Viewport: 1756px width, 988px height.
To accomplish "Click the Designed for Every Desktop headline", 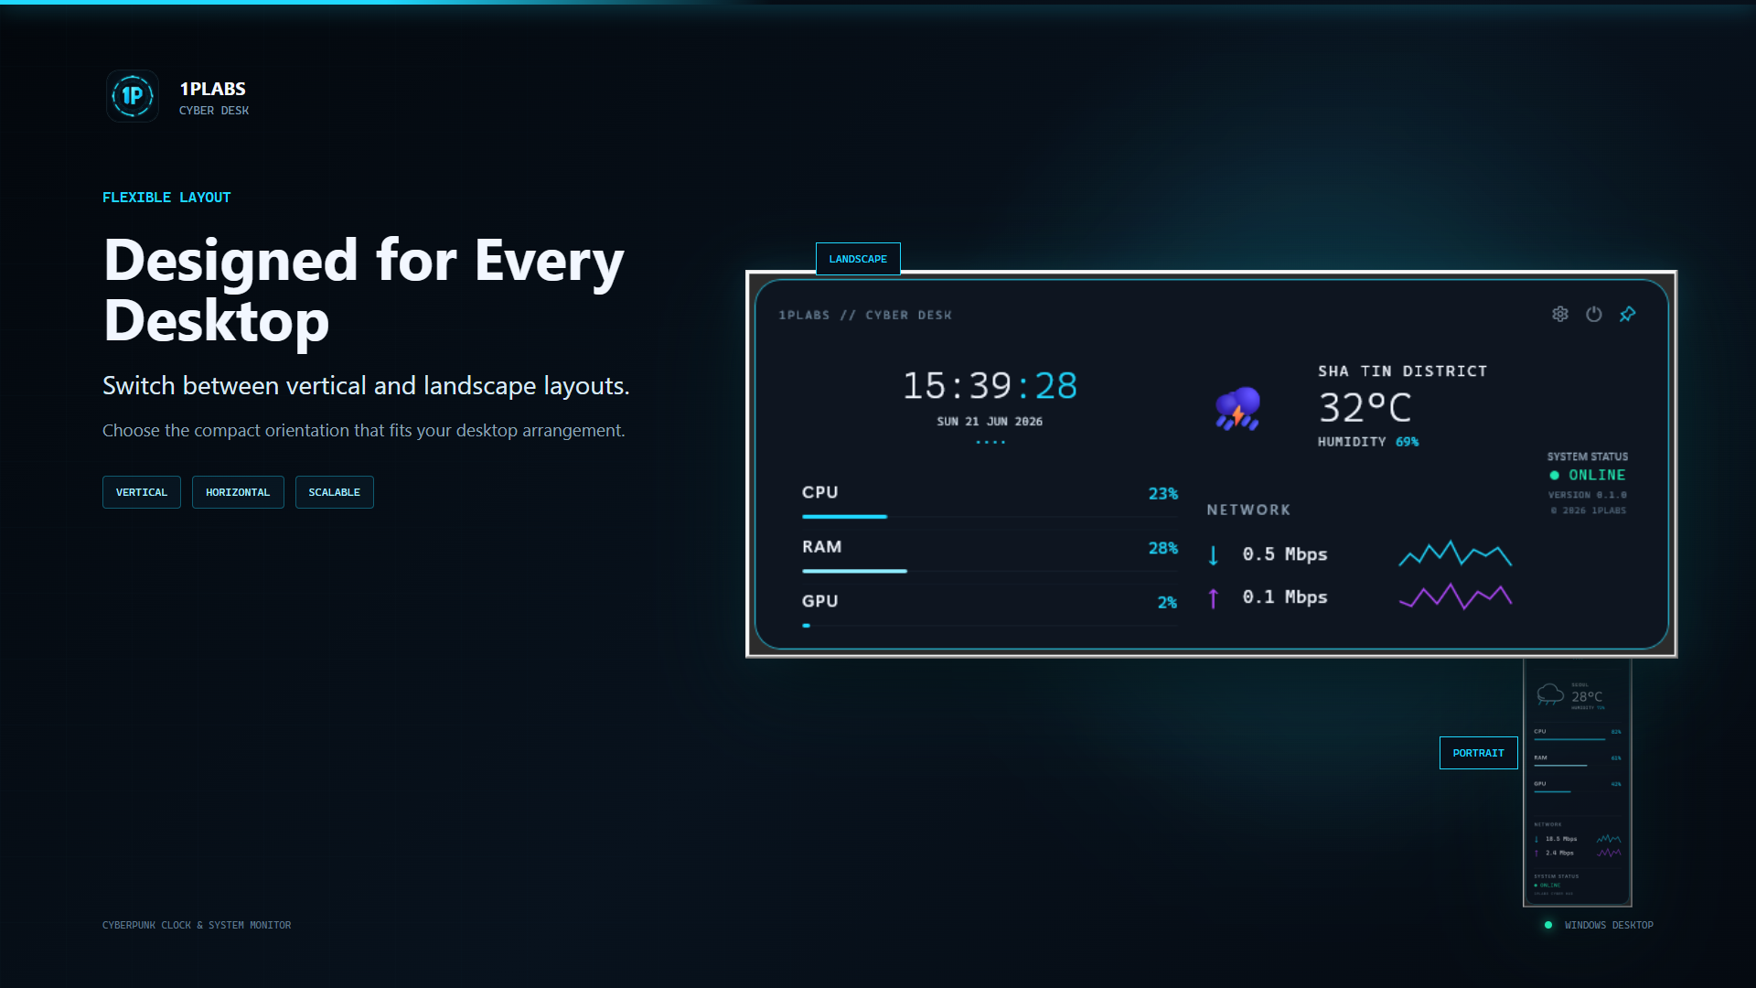I will tap(364, 290).
